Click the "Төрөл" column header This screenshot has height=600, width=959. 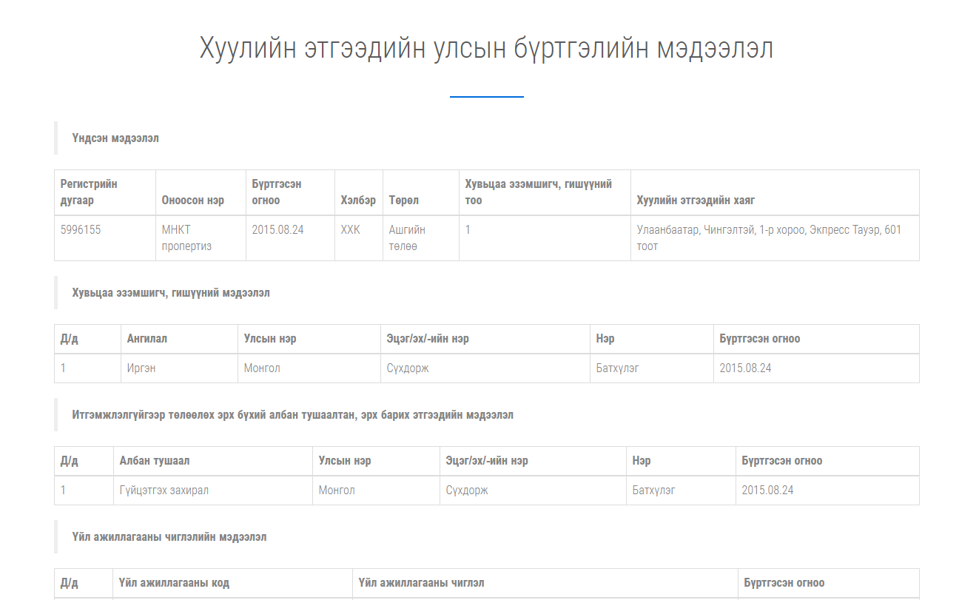pyautogui.click(x=404, y=200)
